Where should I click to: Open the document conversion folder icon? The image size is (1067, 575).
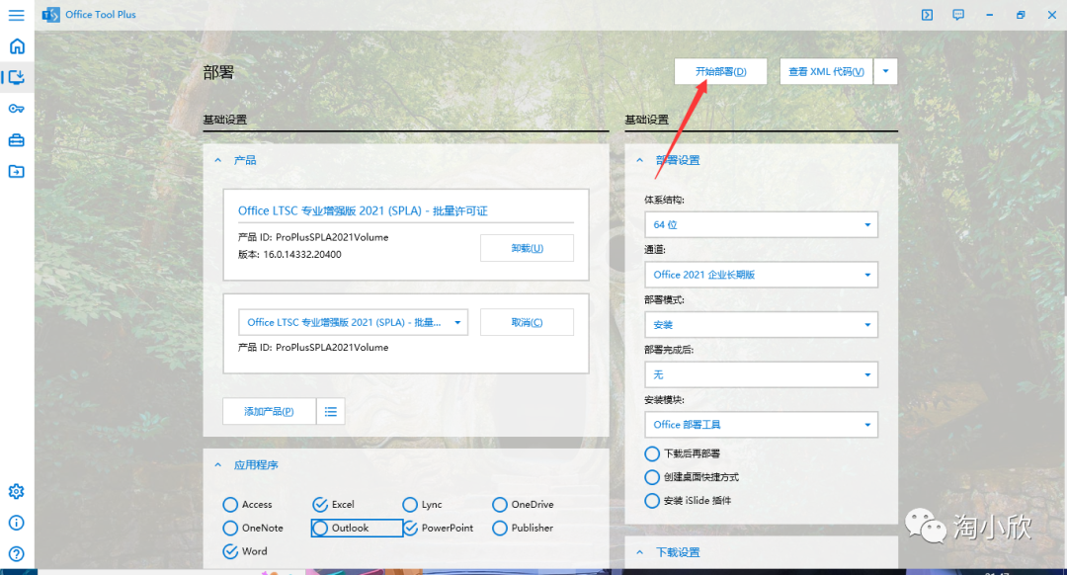coord(17,172)
